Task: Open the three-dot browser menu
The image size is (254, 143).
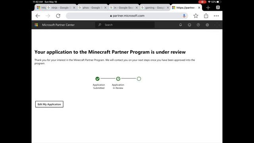Action: [x=216, y=16]
